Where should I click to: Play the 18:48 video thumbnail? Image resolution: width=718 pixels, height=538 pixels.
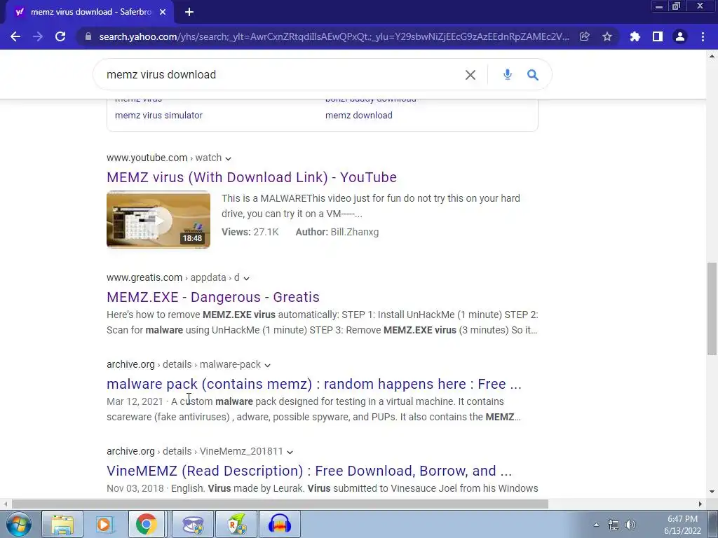point(158,219)
